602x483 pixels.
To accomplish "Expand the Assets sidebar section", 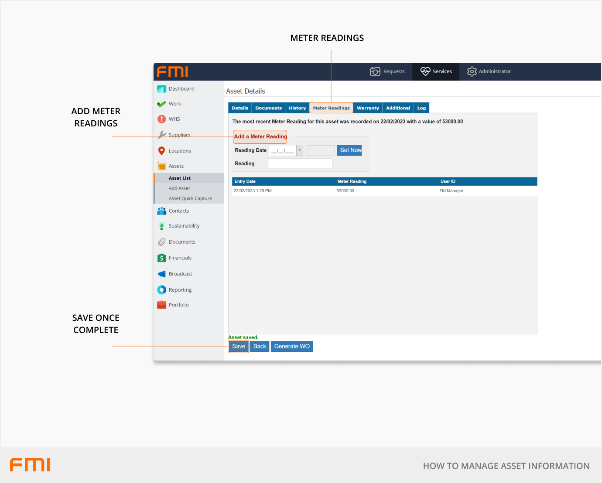I will click(176, 166).
